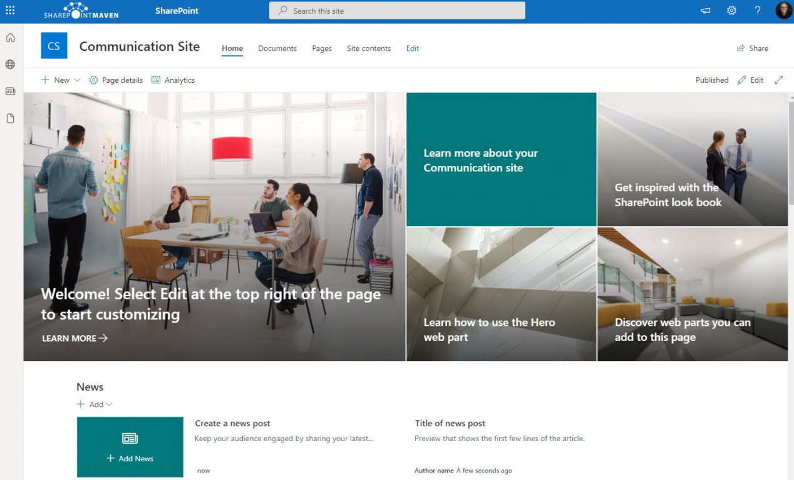Open the Microsoft 365 app launcher
The height and width of the screenshot is (480, 794).
click(x=9, y=10)
